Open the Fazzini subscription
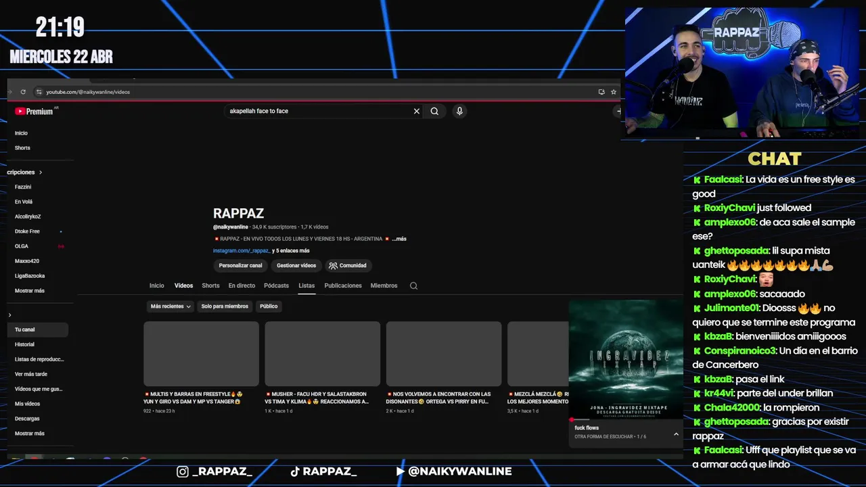866x487 pixels. click(23, 187)
